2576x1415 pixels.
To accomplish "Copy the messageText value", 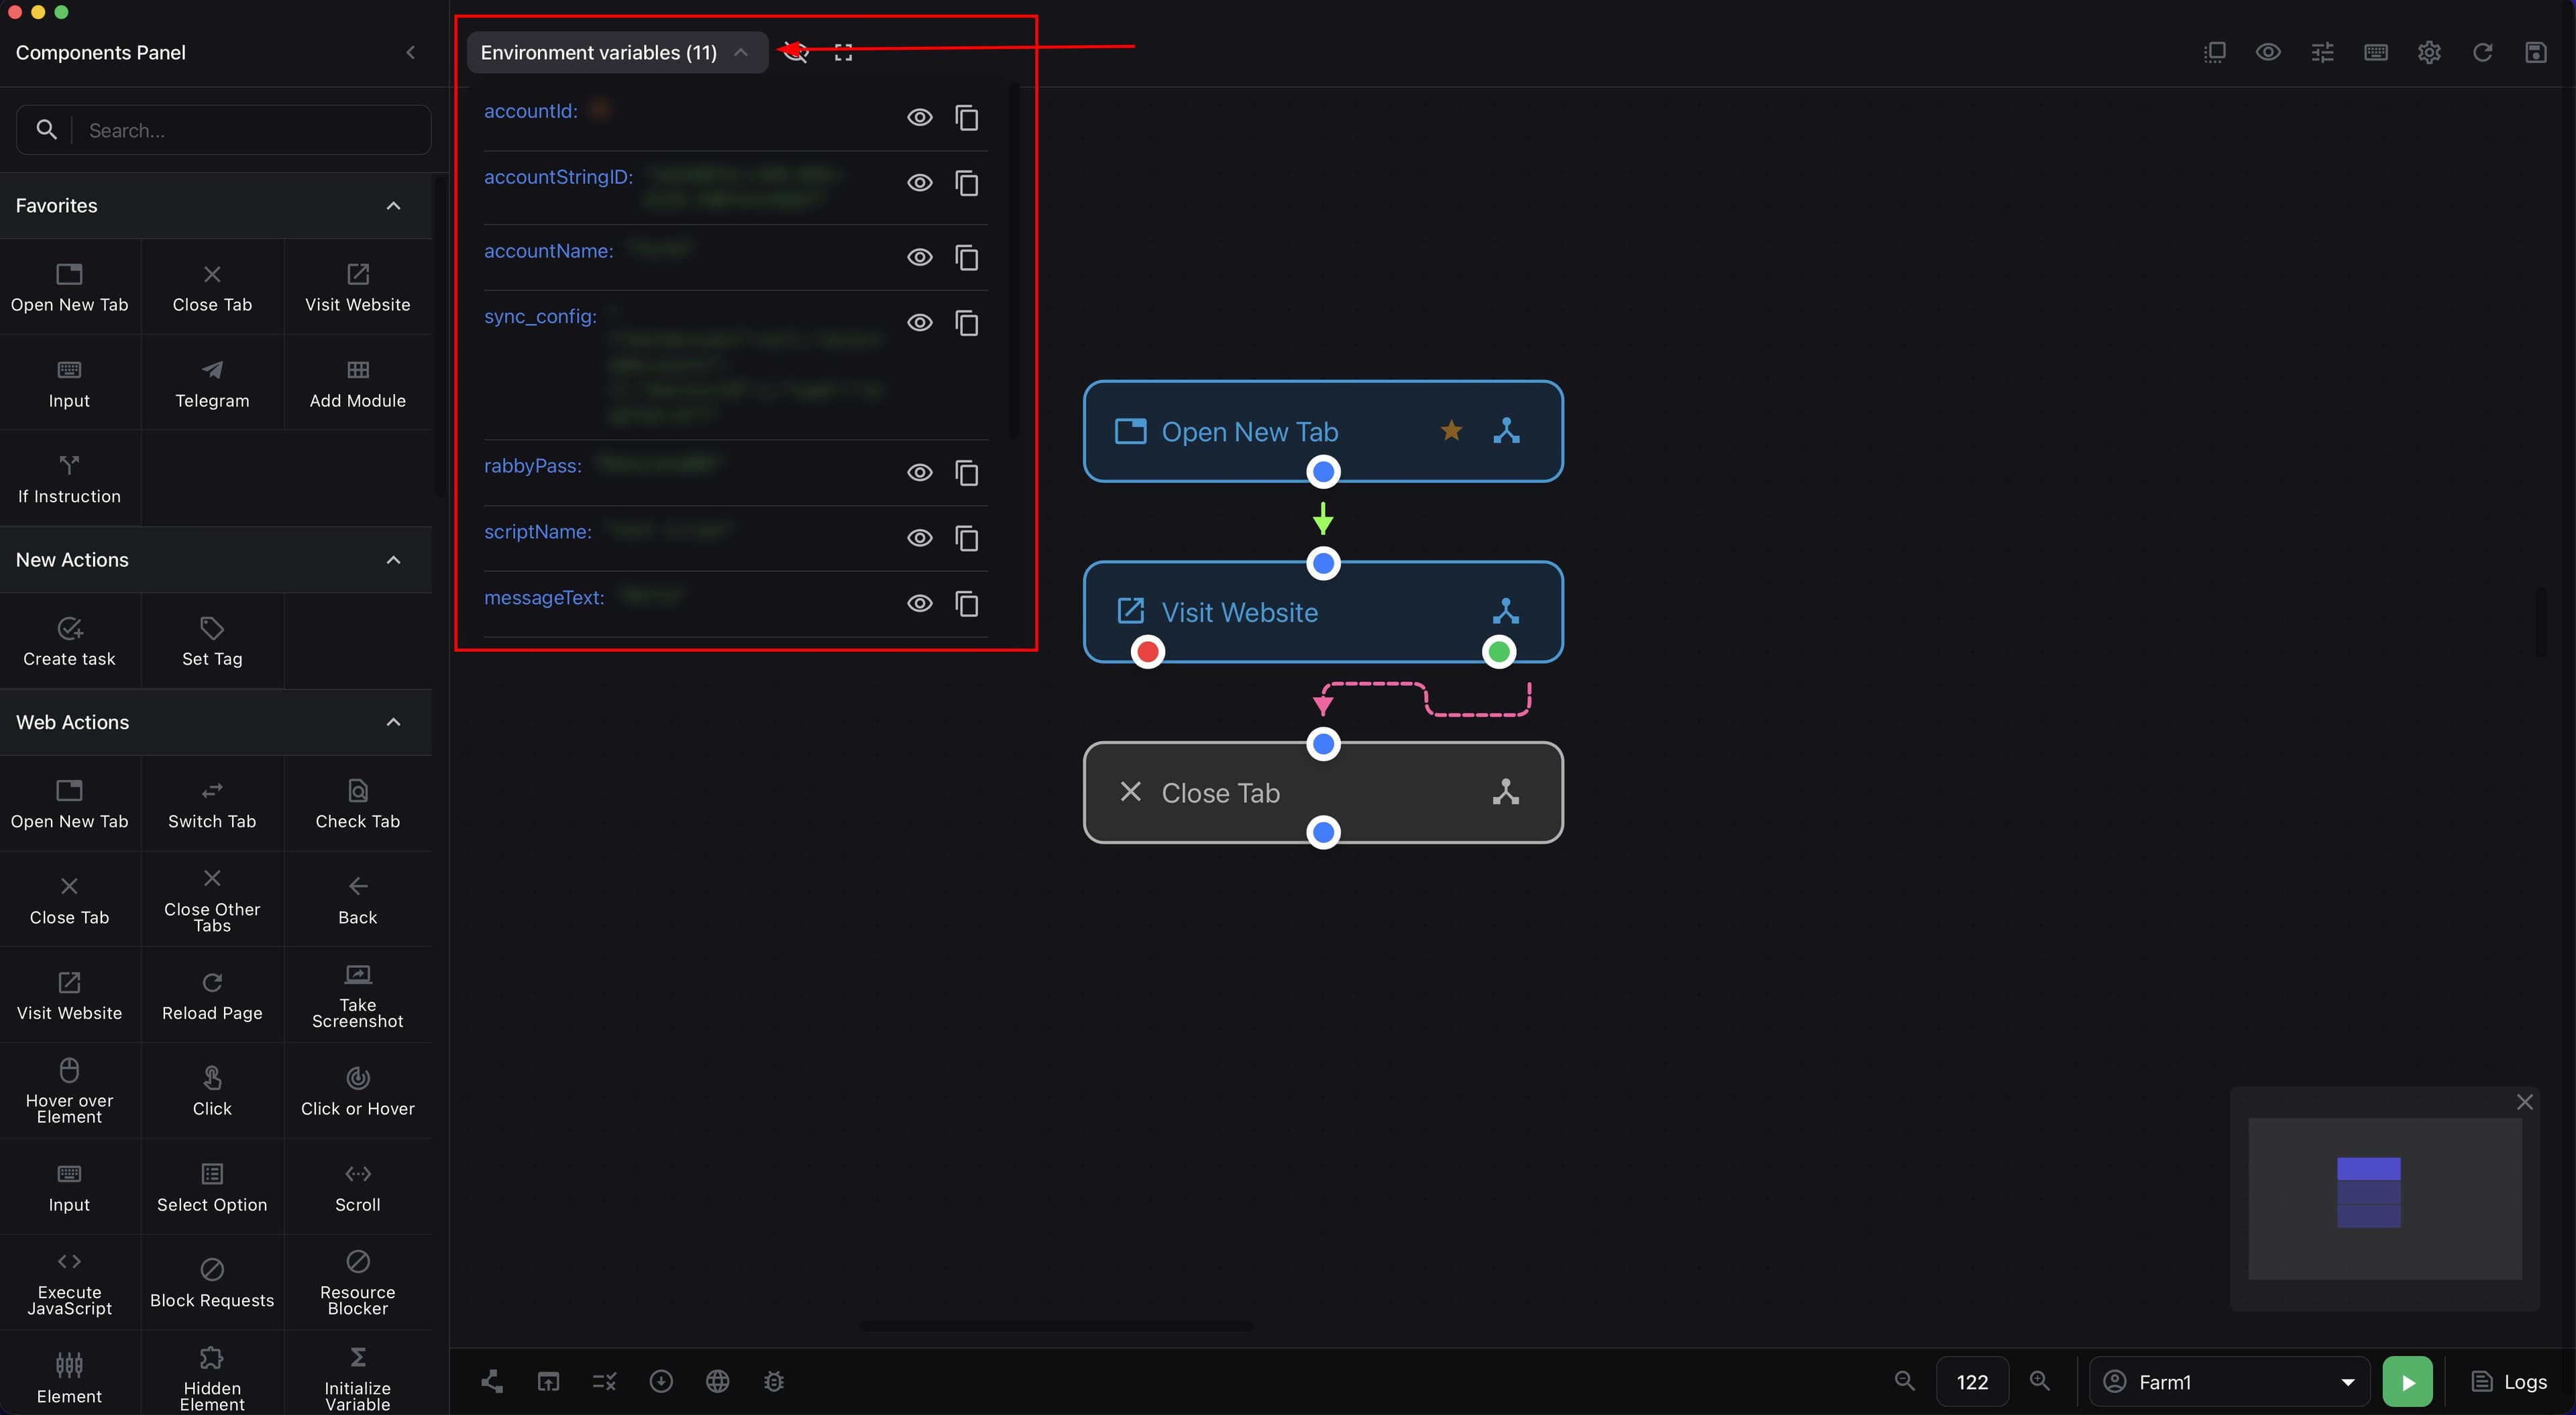I will point(966,604).
